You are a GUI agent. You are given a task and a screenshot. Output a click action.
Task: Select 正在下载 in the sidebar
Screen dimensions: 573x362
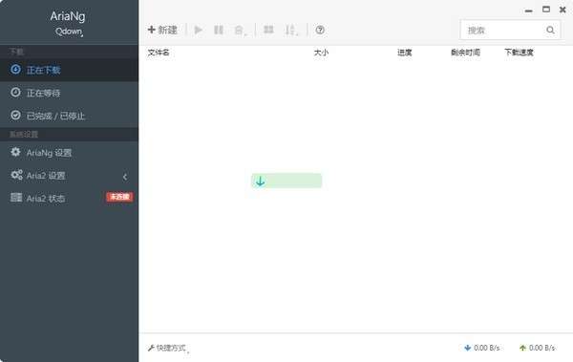coord(69,70)
